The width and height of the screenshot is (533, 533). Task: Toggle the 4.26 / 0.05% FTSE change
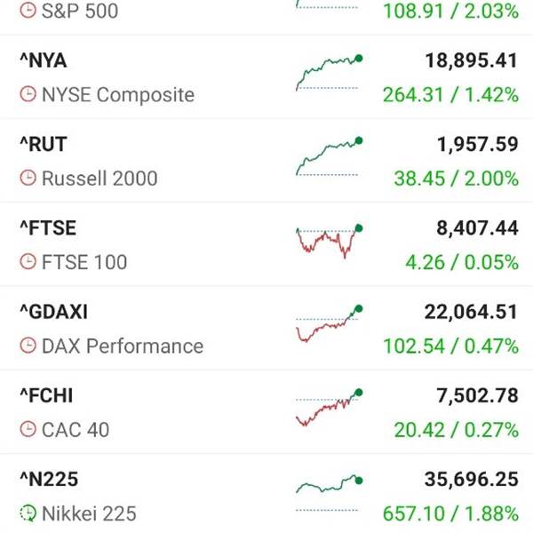462,262
